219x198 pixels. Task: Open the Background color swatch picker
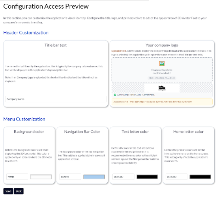pos(41,177)
